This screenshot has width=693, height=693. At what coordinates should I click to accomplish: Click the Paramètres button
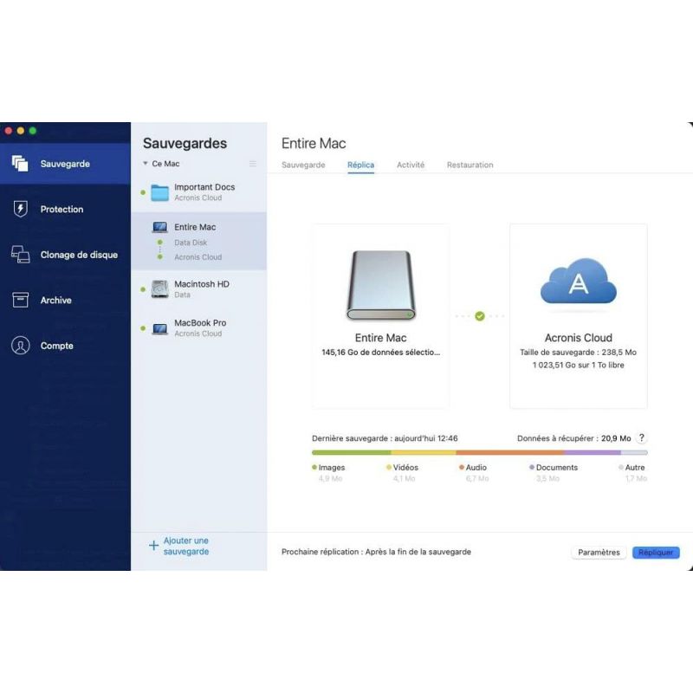[599, 553]
